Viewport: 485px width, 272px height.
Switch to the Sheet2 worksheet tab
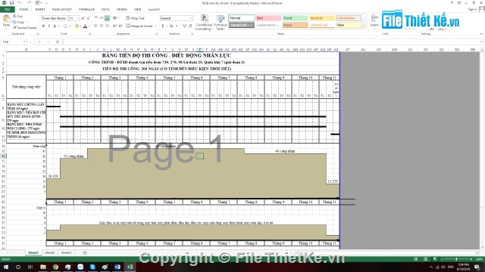49,252
